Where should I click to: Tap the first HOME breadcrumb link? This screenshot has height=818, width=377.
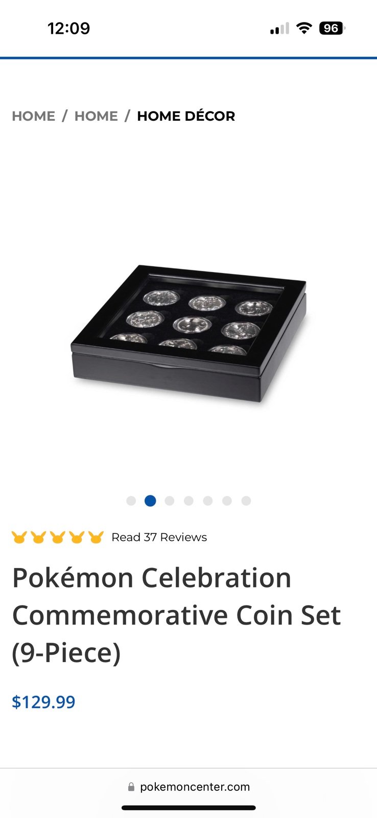click(x=33, y=116)
